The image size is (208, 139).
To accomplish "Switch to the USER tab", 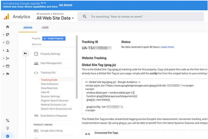I will click(x=45, y=28).
